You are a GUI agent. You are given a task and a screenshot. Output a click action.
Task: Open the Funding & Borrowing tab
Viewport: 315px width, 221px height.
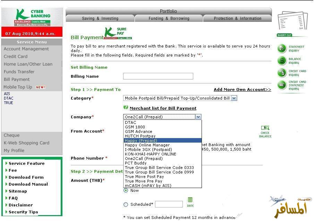pos(169,18)
